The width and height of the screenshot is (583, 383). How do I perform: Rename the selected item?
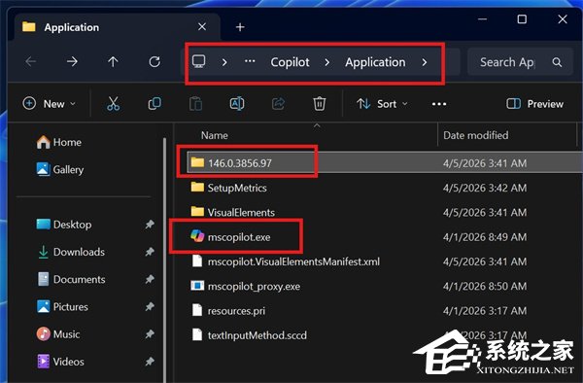tap(237, 104)
